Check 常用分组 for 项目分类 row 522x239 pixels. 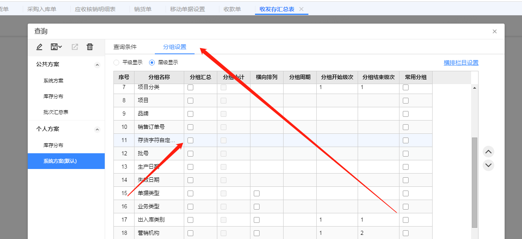pyautogui.click(x=406, y=87)
